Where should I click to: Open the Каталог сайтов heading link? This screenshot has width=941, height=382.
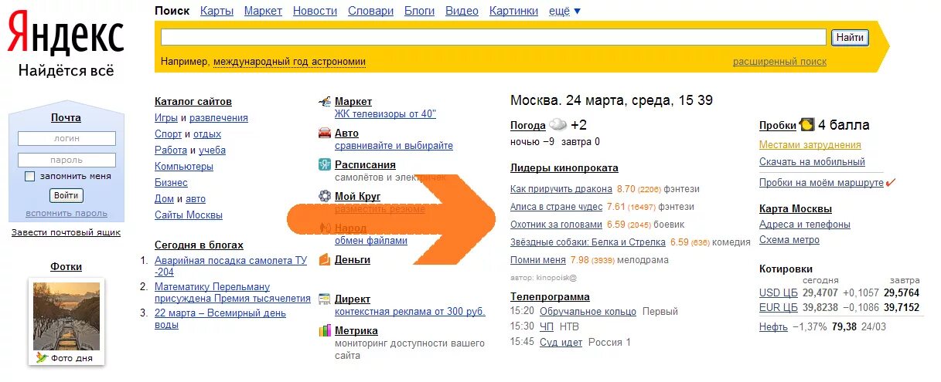pos(193,102)
